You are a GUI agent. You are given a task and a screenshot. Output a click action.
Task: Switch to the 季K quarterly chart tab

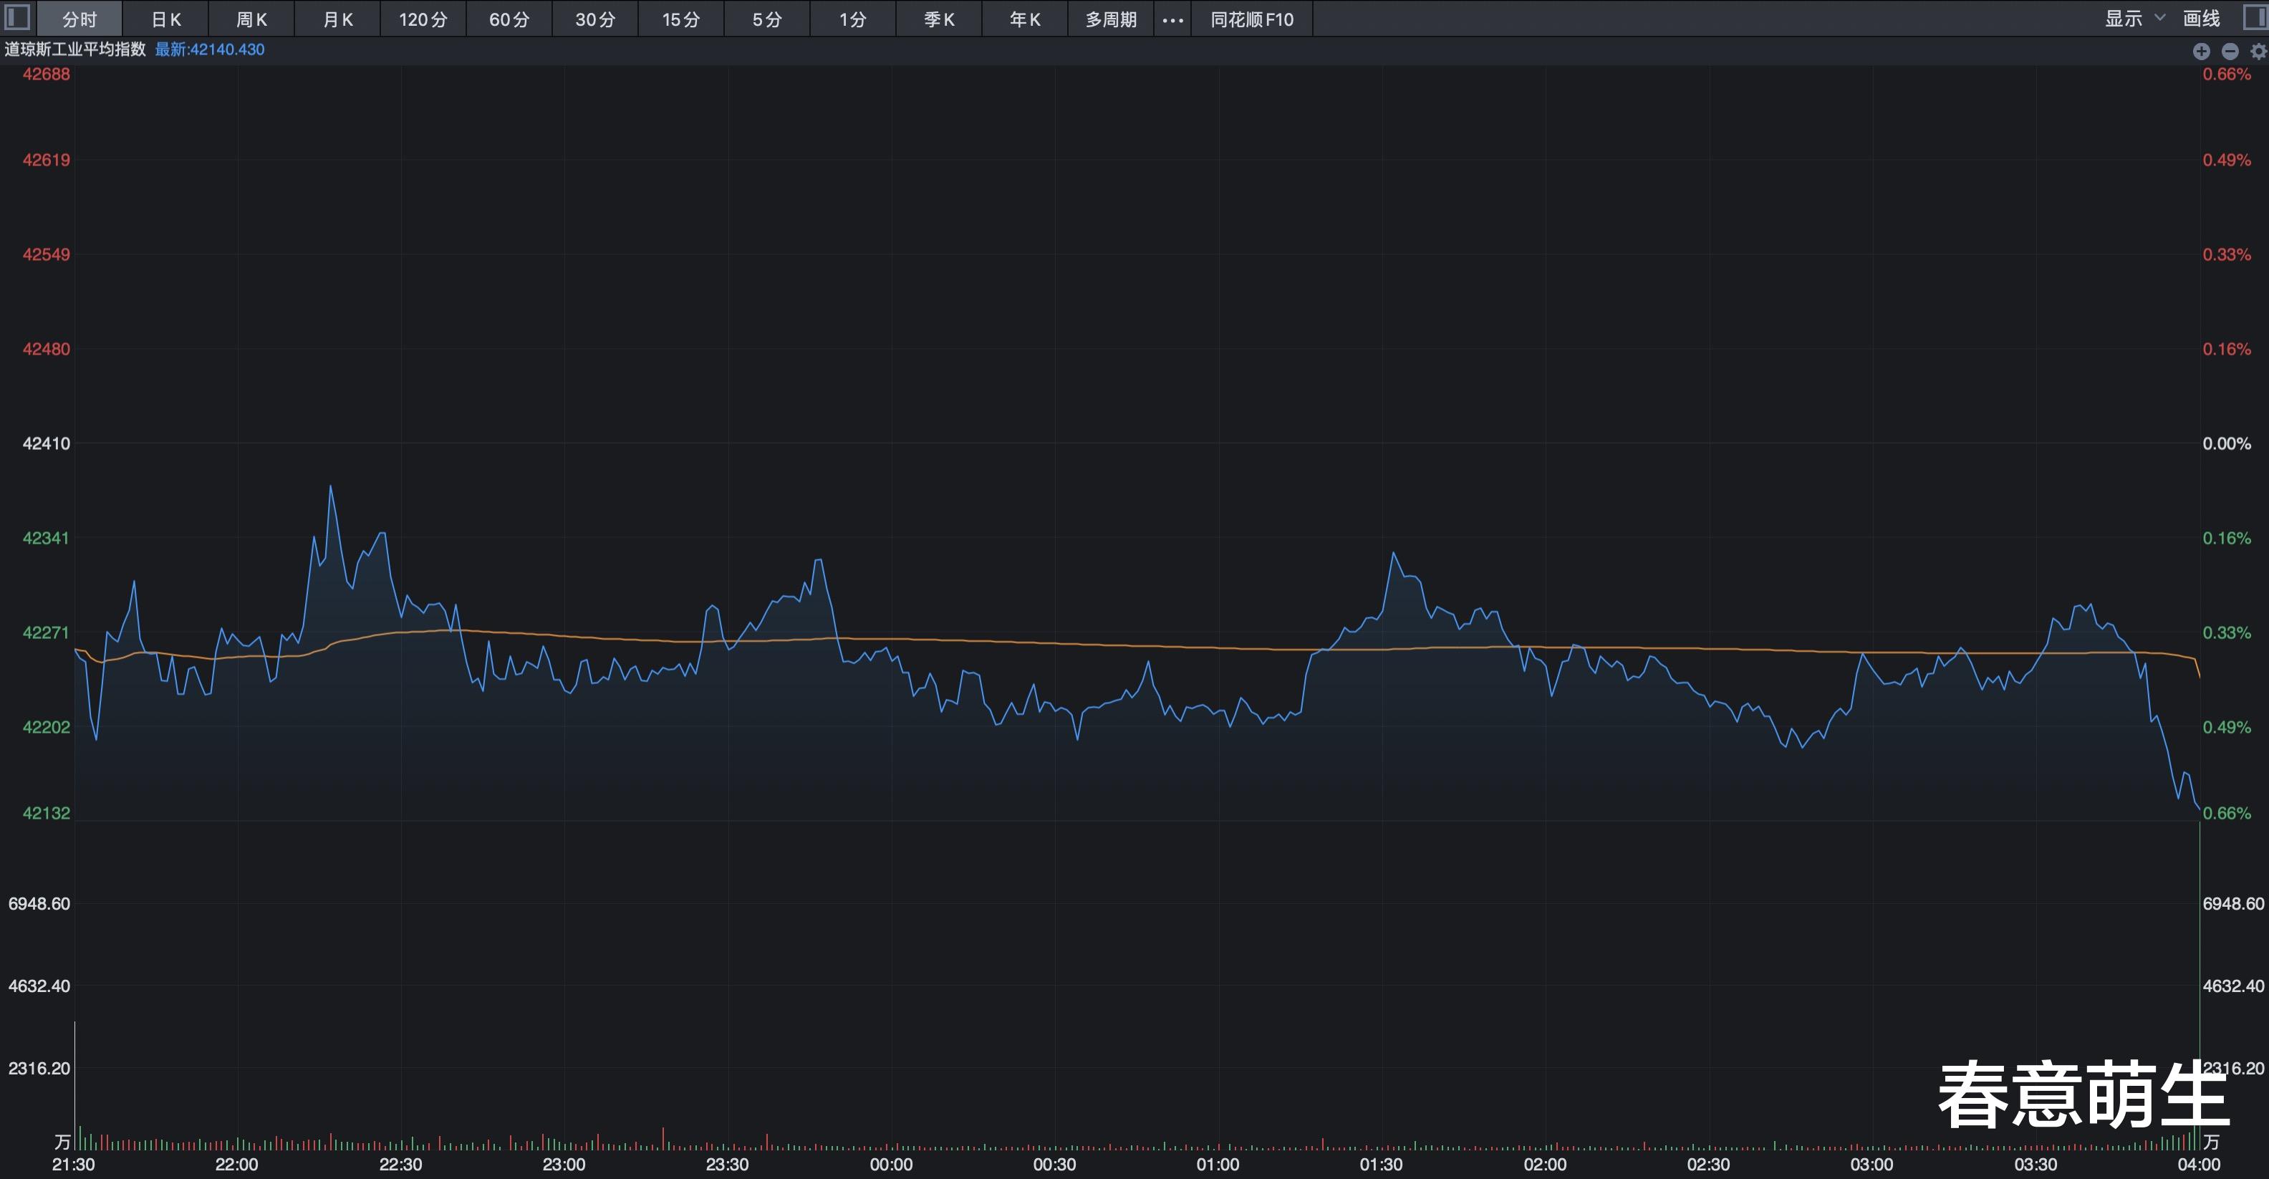click(x=939, y=19)
